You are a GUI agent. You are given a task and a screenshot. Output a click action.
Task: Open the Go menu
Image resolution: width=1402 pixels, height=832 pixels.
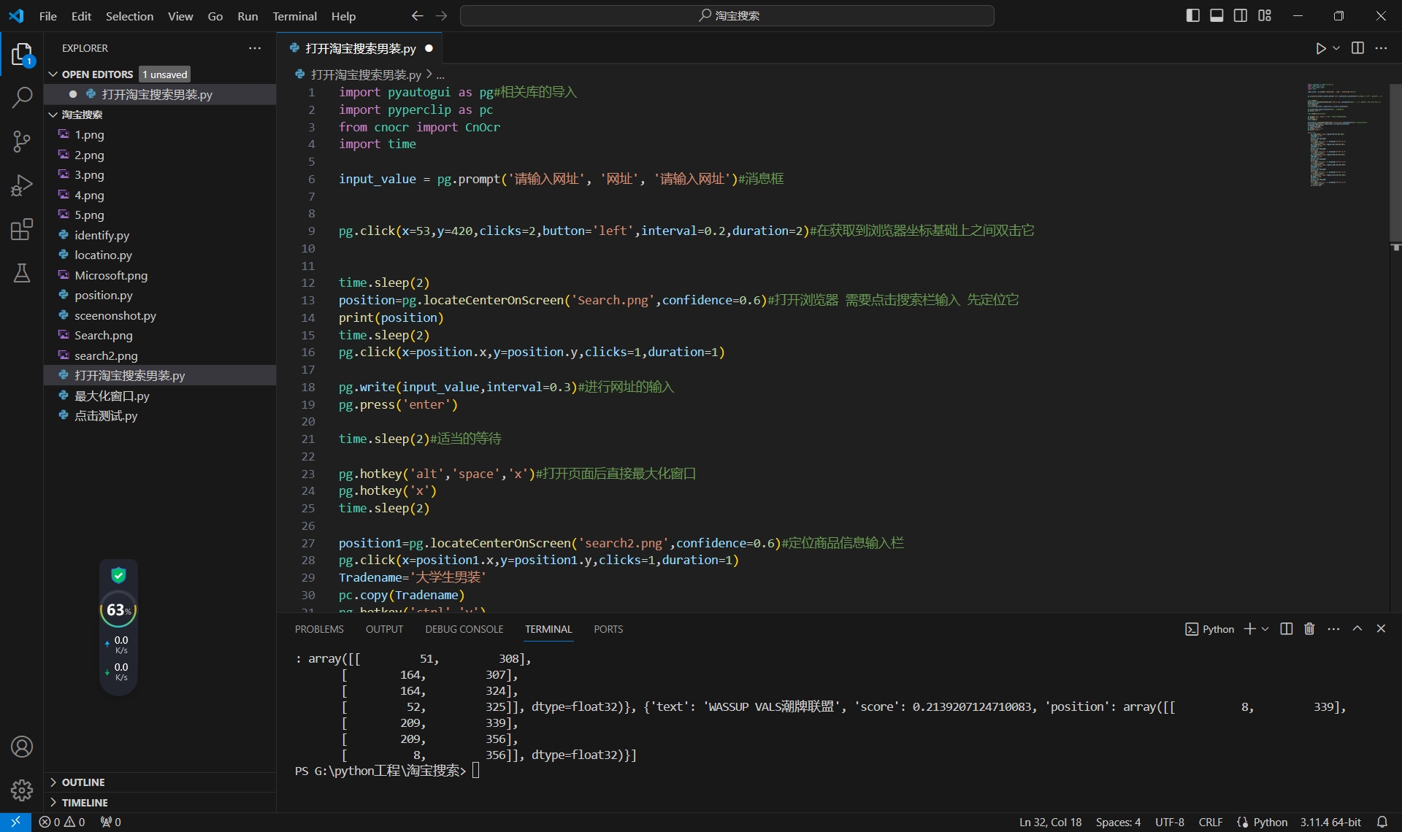coord(215,16)
